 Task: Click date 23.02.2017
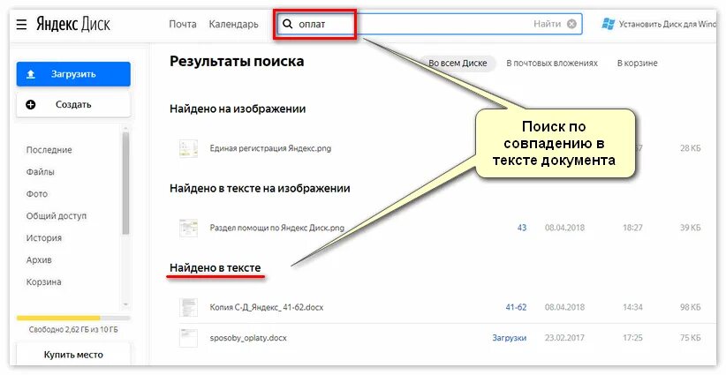pyautogui.click(x=564, y=338)
